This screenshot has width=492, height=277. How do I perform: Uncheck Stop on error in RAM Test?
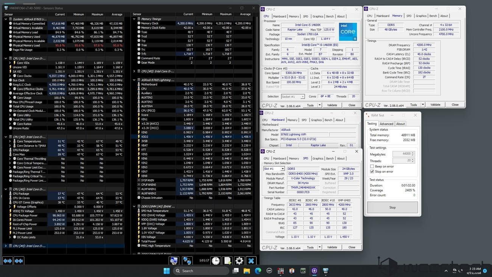(x=372, y=171)
